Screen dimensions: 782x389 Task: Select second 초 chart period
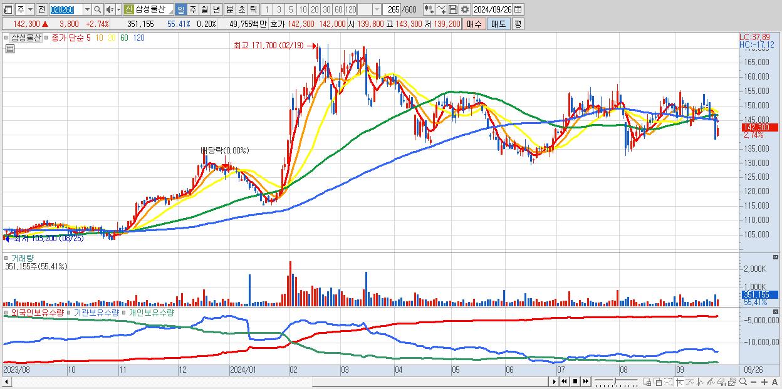coord(241,9)
